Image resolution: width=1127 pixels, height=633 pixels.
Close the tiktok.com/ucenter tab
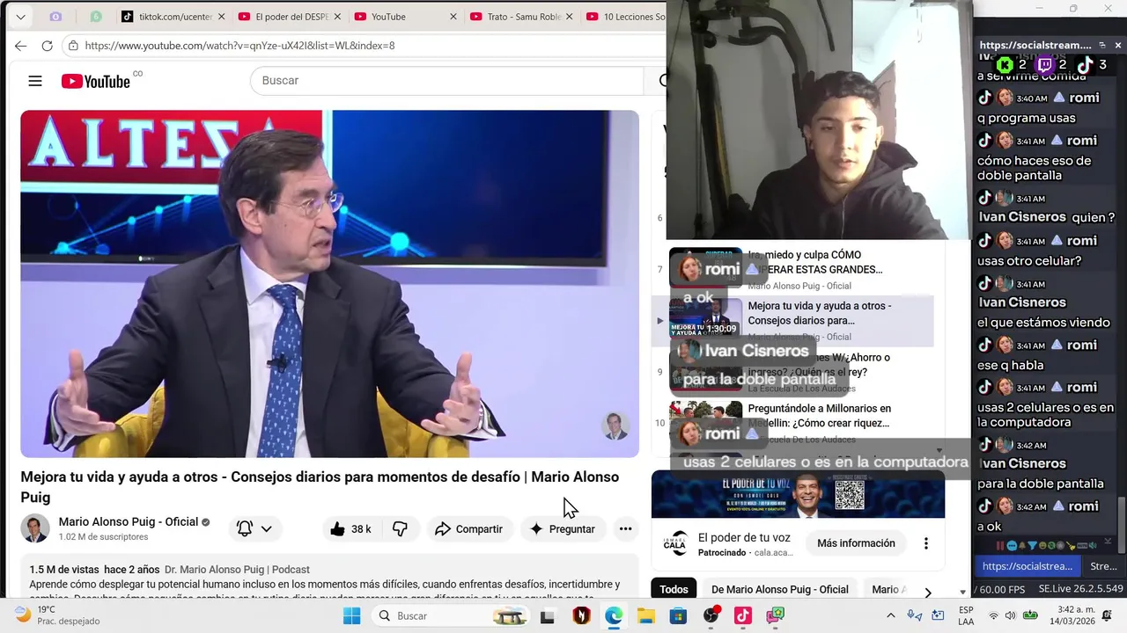[x=221, y=17]
